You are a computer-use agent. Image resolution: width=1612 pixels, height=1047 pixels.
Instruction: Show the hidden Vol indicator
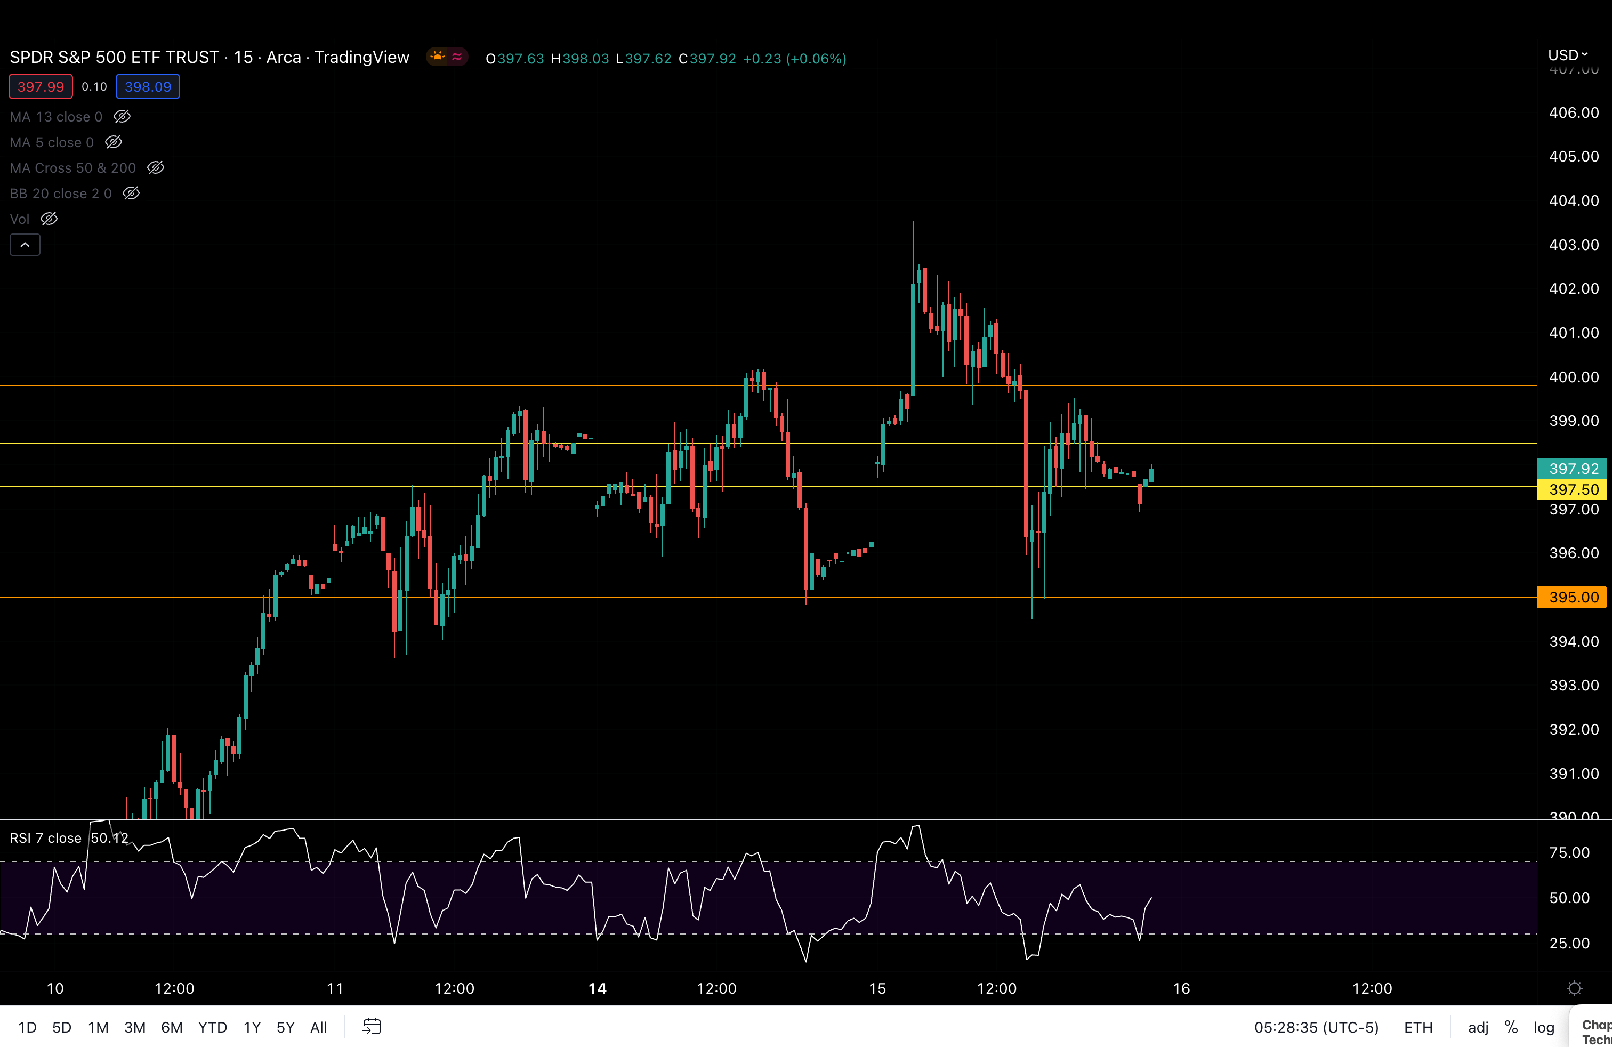(50, 219)
